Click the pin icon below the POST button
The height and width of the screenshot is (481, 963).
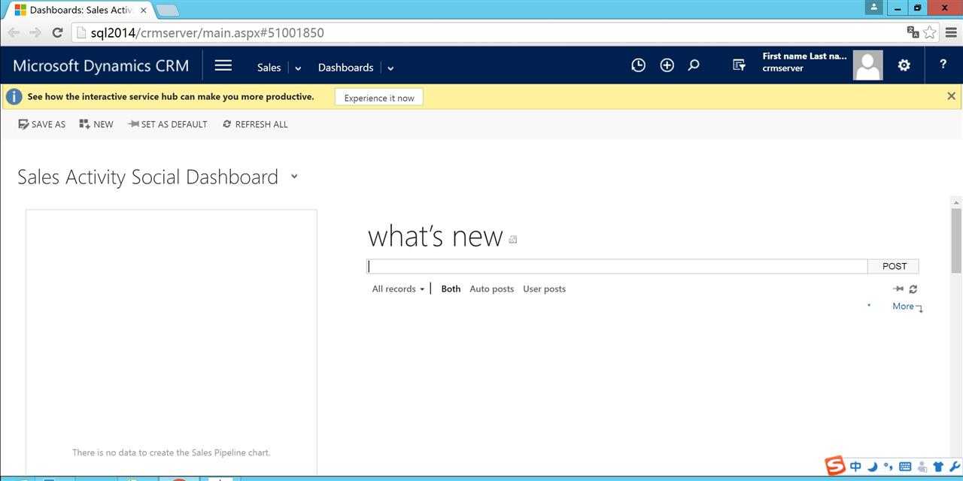coord(898,289)
